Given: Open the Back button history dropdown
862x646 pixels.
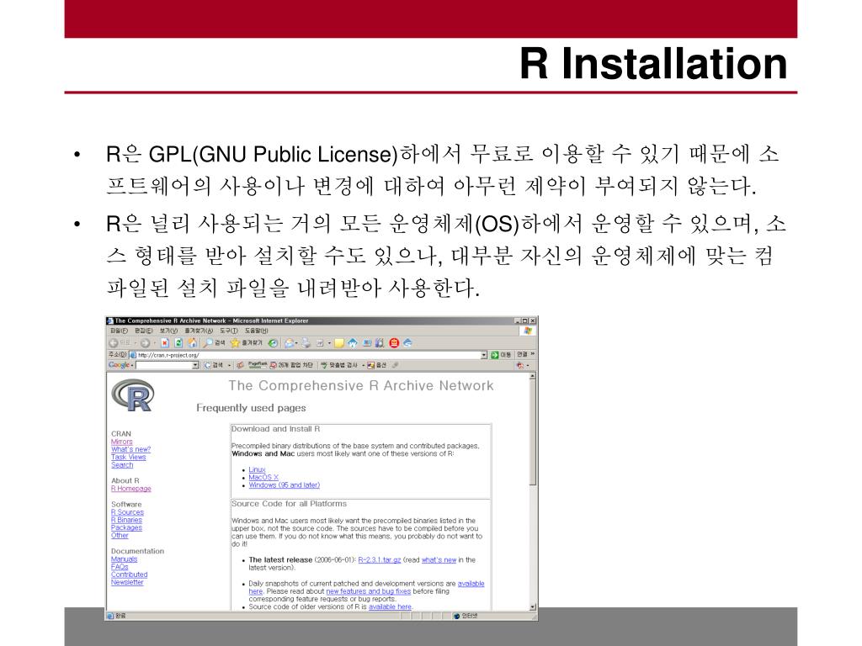Looking at the screenshot, I should point(136,343).
